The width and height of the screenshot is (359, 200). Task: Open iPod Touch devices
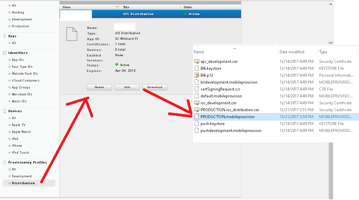[x=20, y=152]
